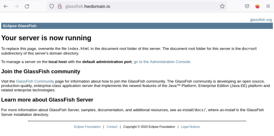Follow the go to the Administration Console link
The width and height of the screenshot is (274, 136).
click(x=162, y=62)
